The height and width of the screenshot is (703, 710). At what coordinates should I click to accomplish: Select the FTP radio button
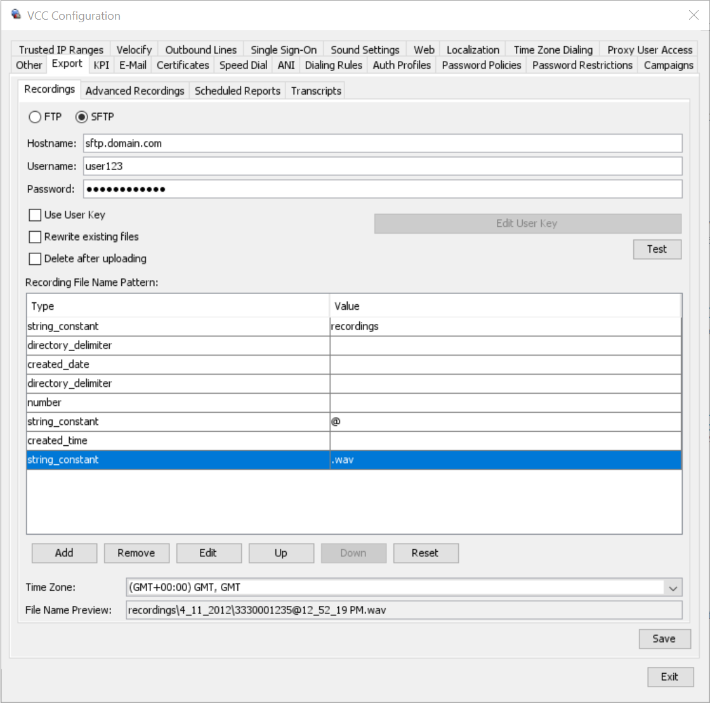tap(35, 117)
